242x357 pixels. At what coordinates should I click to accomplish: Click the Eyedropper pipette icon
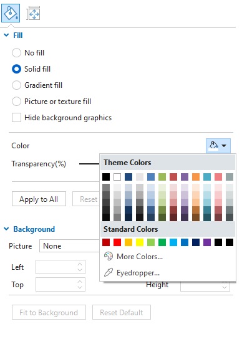[x=109, y=272]
